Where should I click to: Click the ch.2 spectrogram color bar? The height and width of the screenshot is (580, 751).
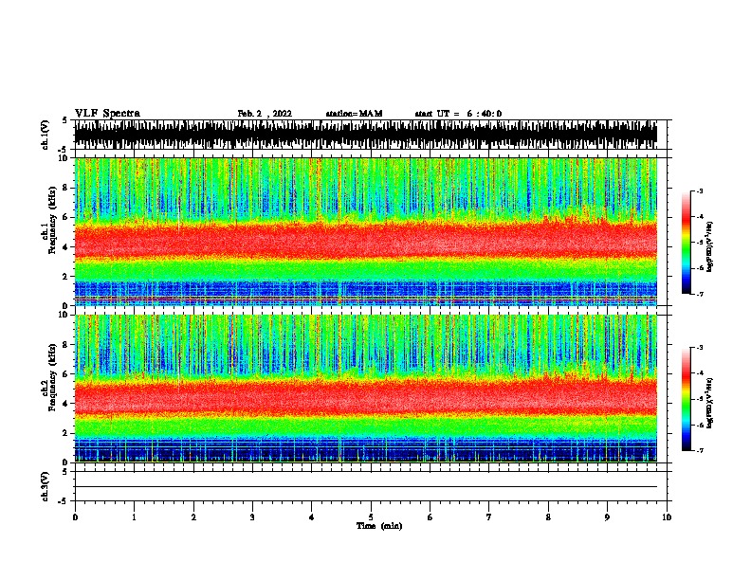[x=686, y=399]
